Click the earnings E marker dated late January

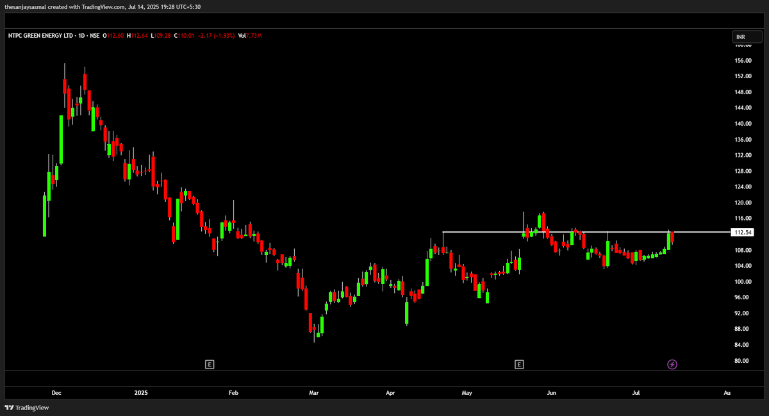tap(209, 365)
